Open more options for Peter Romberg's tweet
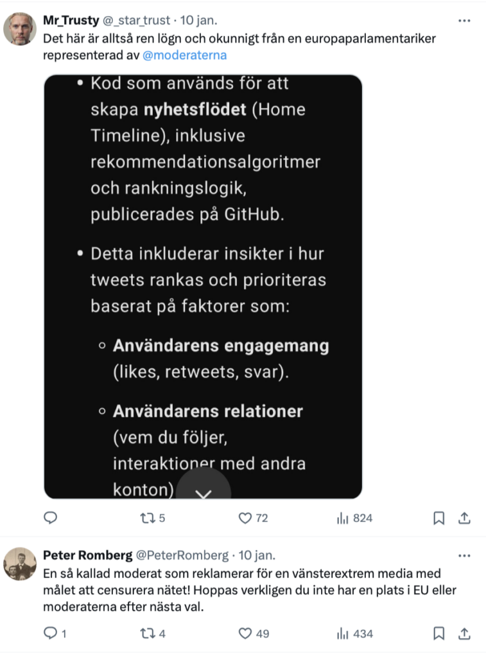Screen dimensions: 486x658 pyautogui.click(x=464, y=555)
